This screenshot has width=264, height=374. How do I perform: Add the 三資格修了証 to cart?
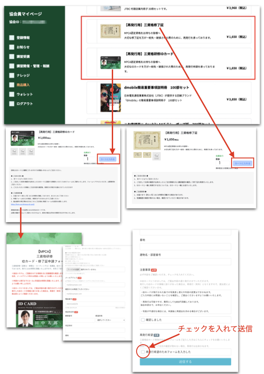(x=242, y=163)
